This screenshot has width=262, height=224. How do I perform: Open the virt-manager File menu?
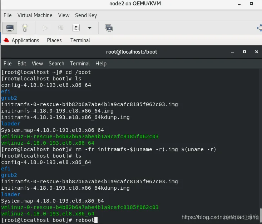[x=8, y=15]
